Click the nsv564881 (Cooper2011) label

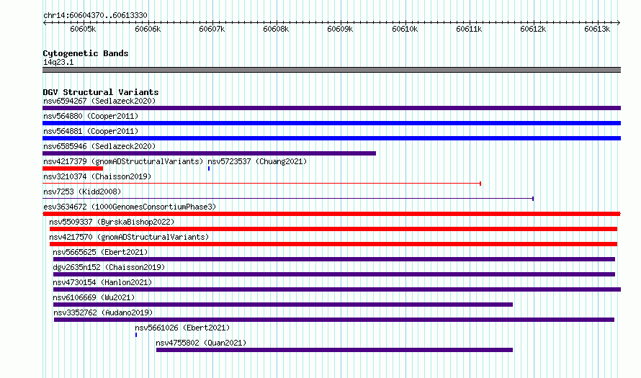pyautogui.click(x=91, y=131)
